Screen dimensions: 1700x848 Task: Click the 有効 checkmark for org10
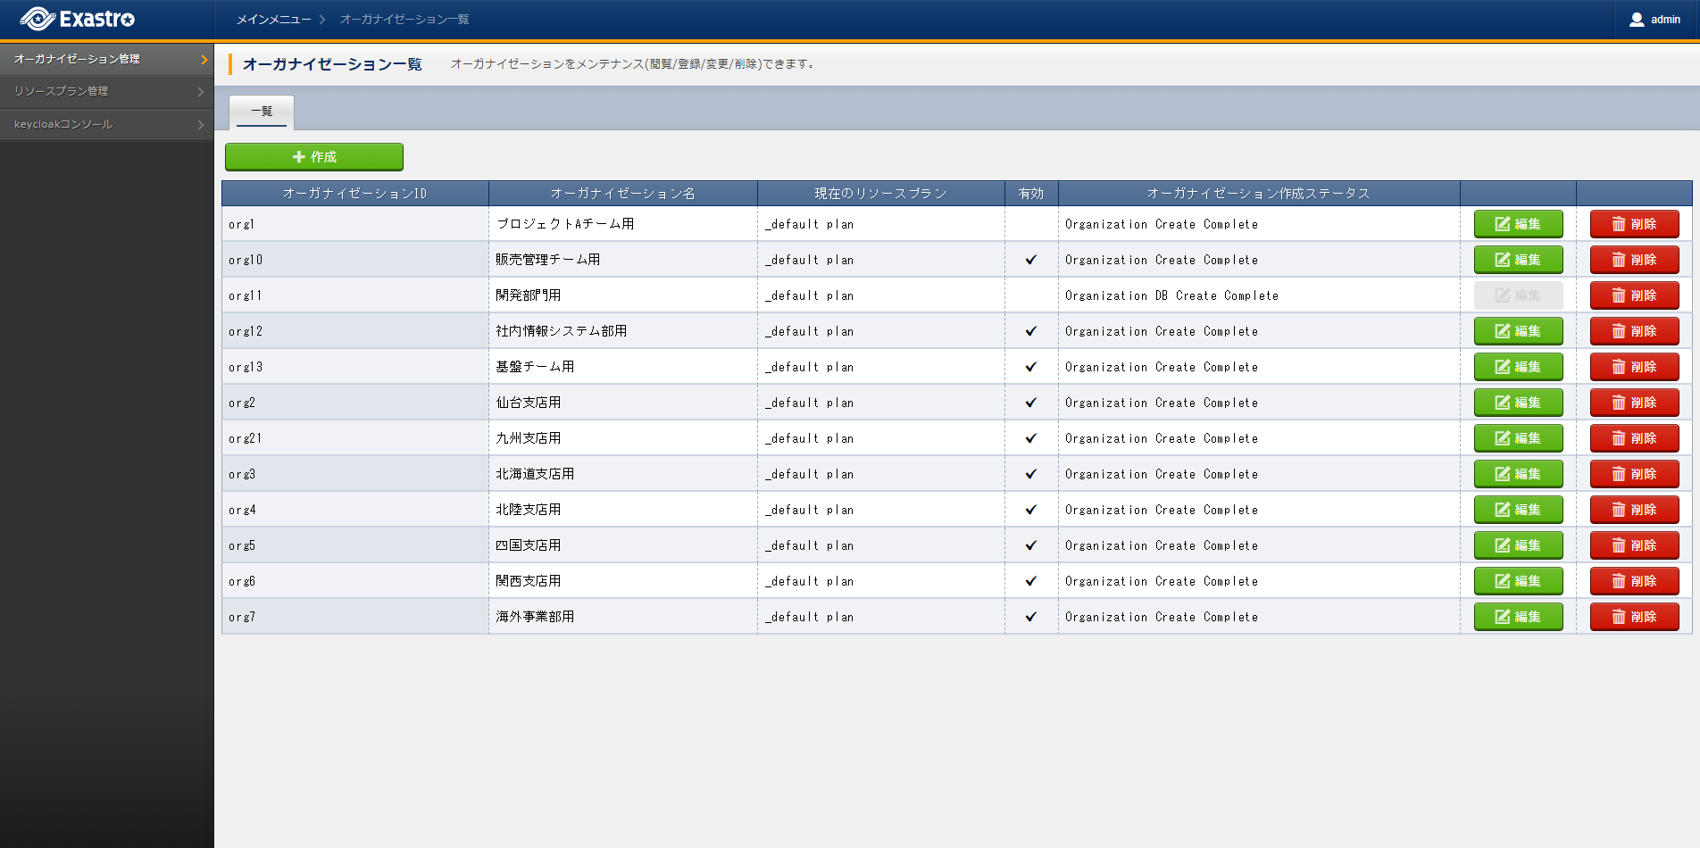click(x=1031, y=260)
